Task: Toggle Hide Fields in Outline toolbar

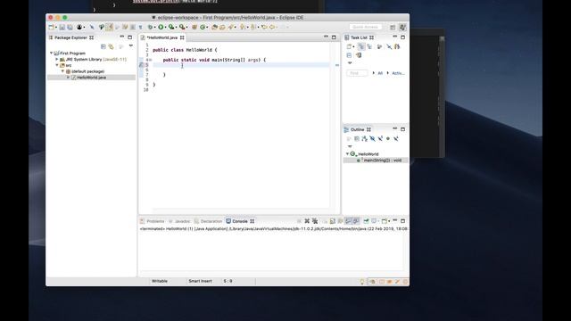Action: click(x=372, y=139)
